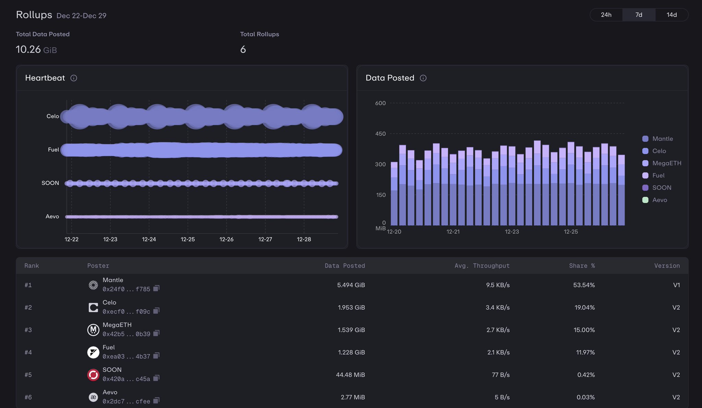
Task: Click the Heartbeat info icon
Action: pos(74,78)
